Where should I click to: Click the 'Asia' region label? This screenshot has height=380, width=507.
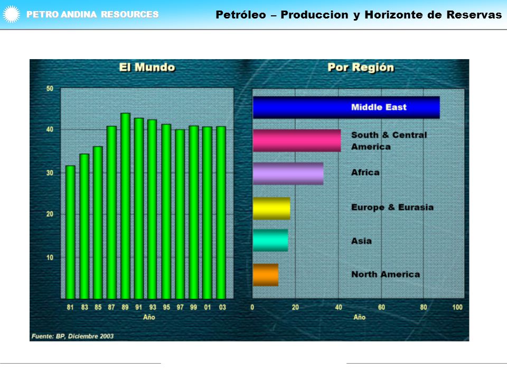(x=361, y=241)
